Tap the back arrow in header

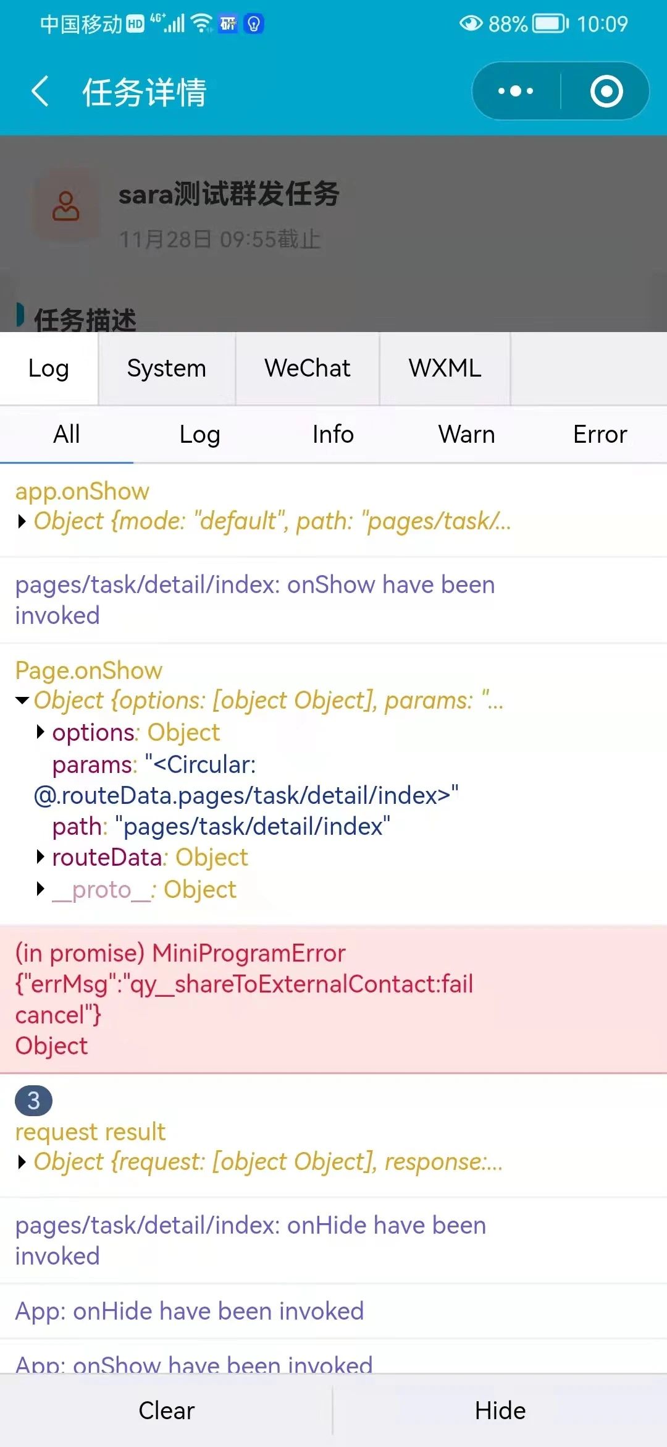pos(40,92)
